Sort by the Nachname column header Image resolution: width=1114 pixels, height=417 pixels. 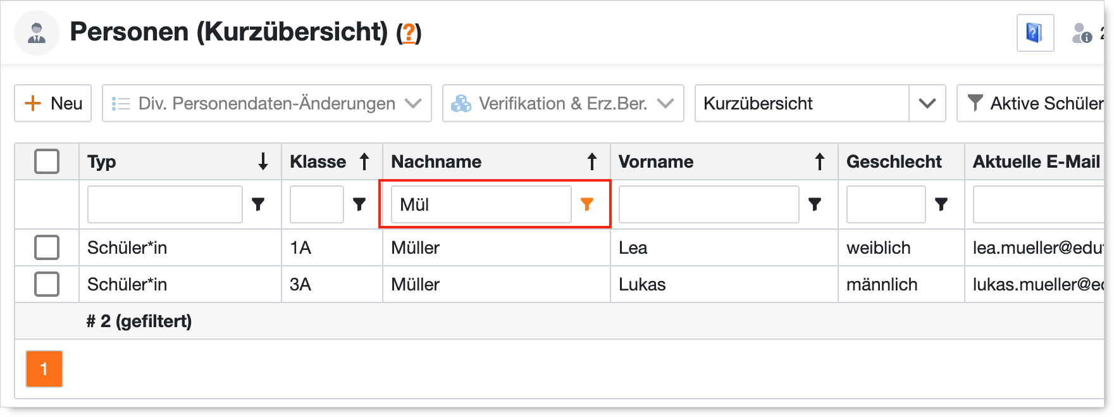pos(436,162)
